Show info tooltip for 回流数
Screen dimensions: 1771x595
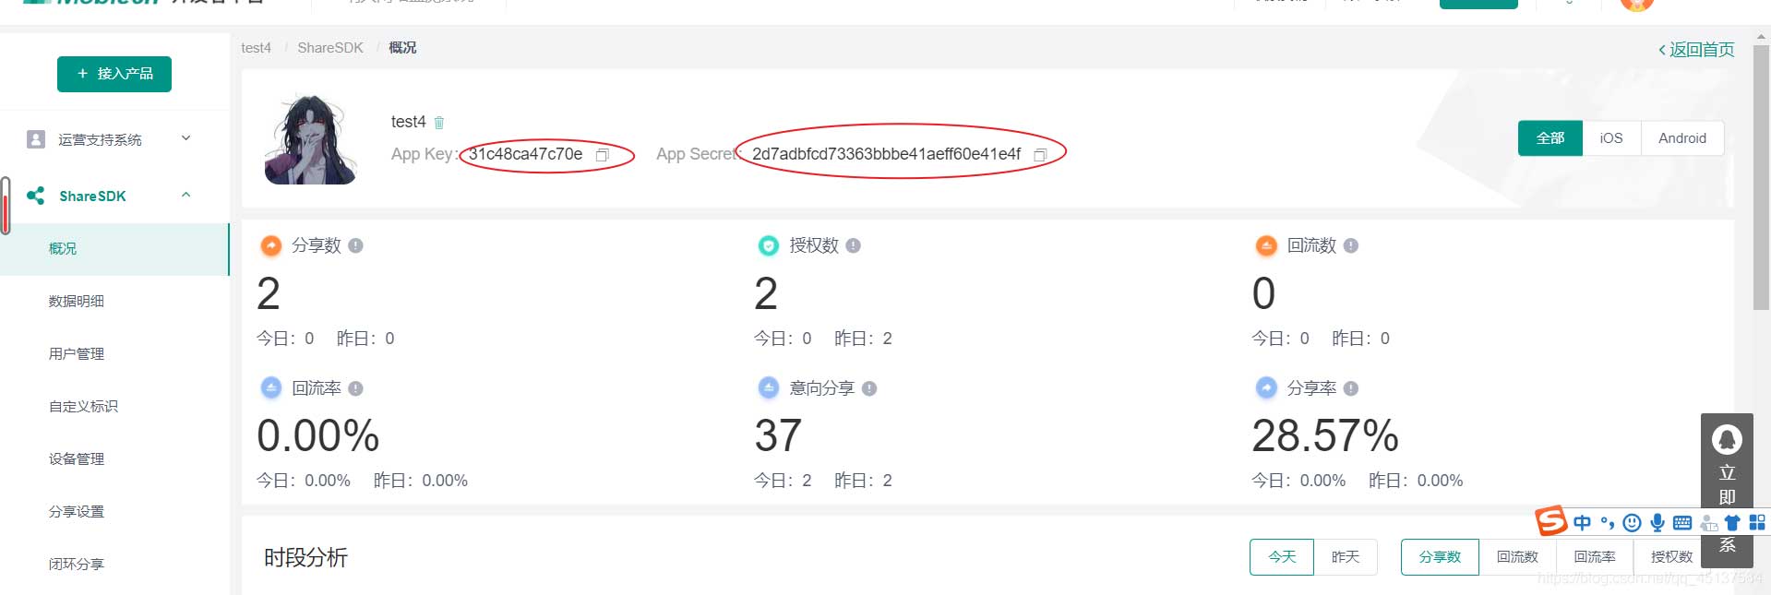(1350, 245)
